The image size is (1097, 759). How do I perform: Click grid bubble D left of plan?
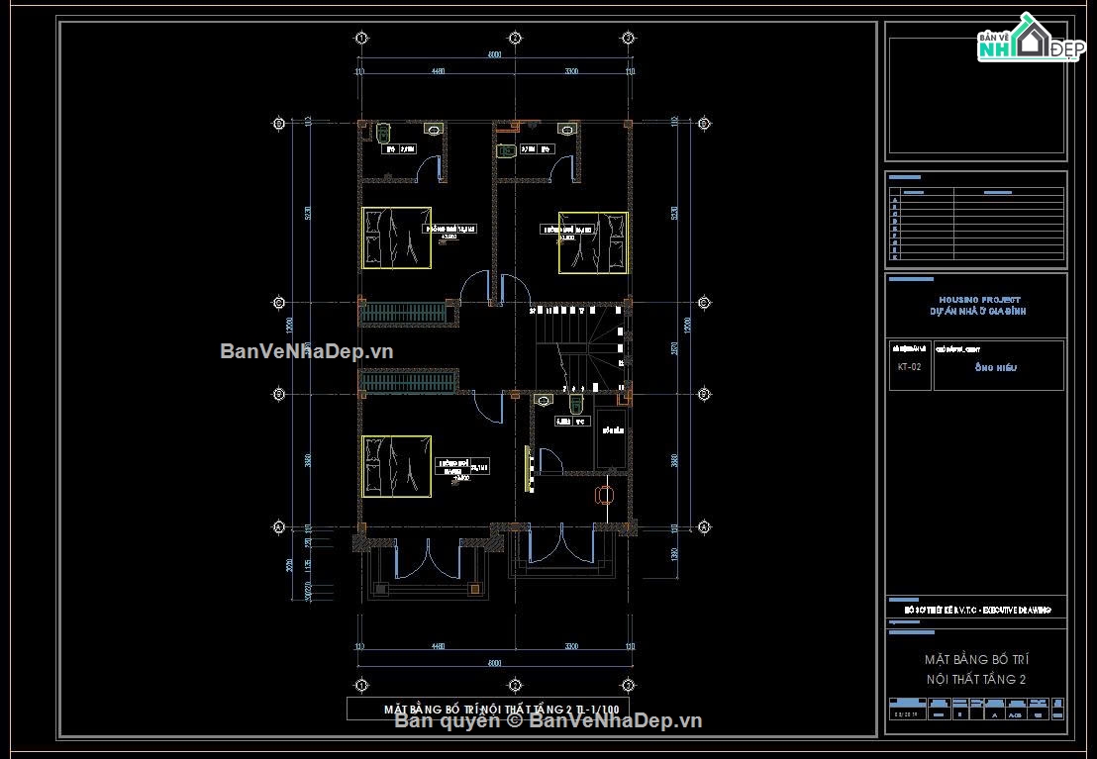click(x=279, y=124)
